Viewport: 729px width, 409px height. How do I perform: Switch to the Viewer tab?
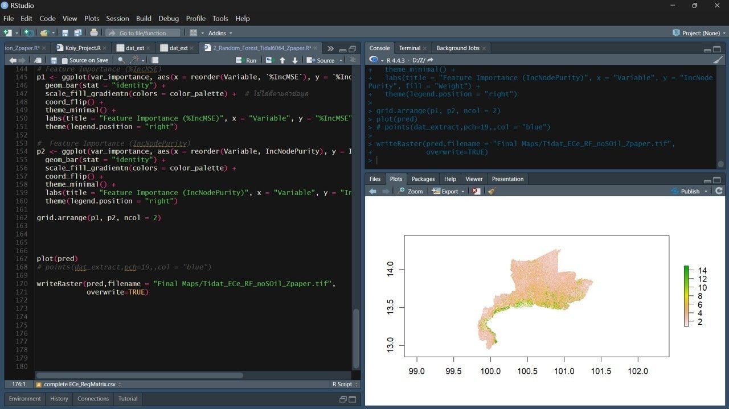[474, 179]
